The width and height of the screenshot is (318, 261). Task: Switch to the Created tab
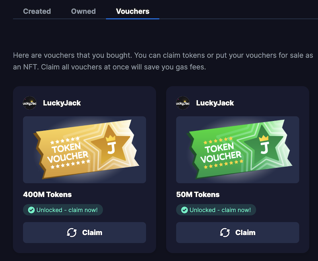[x=37, y=12]
